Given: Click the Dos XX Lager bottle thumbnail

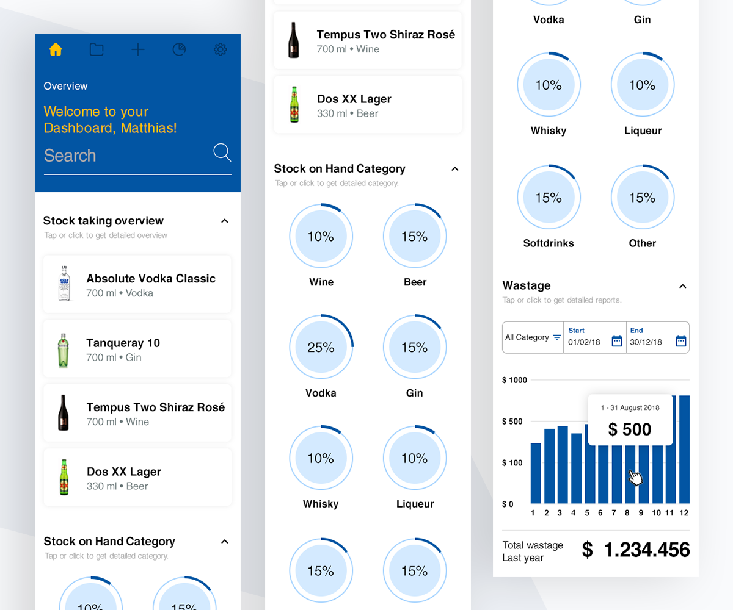Looking at the screenshot, I should [294, 104].
